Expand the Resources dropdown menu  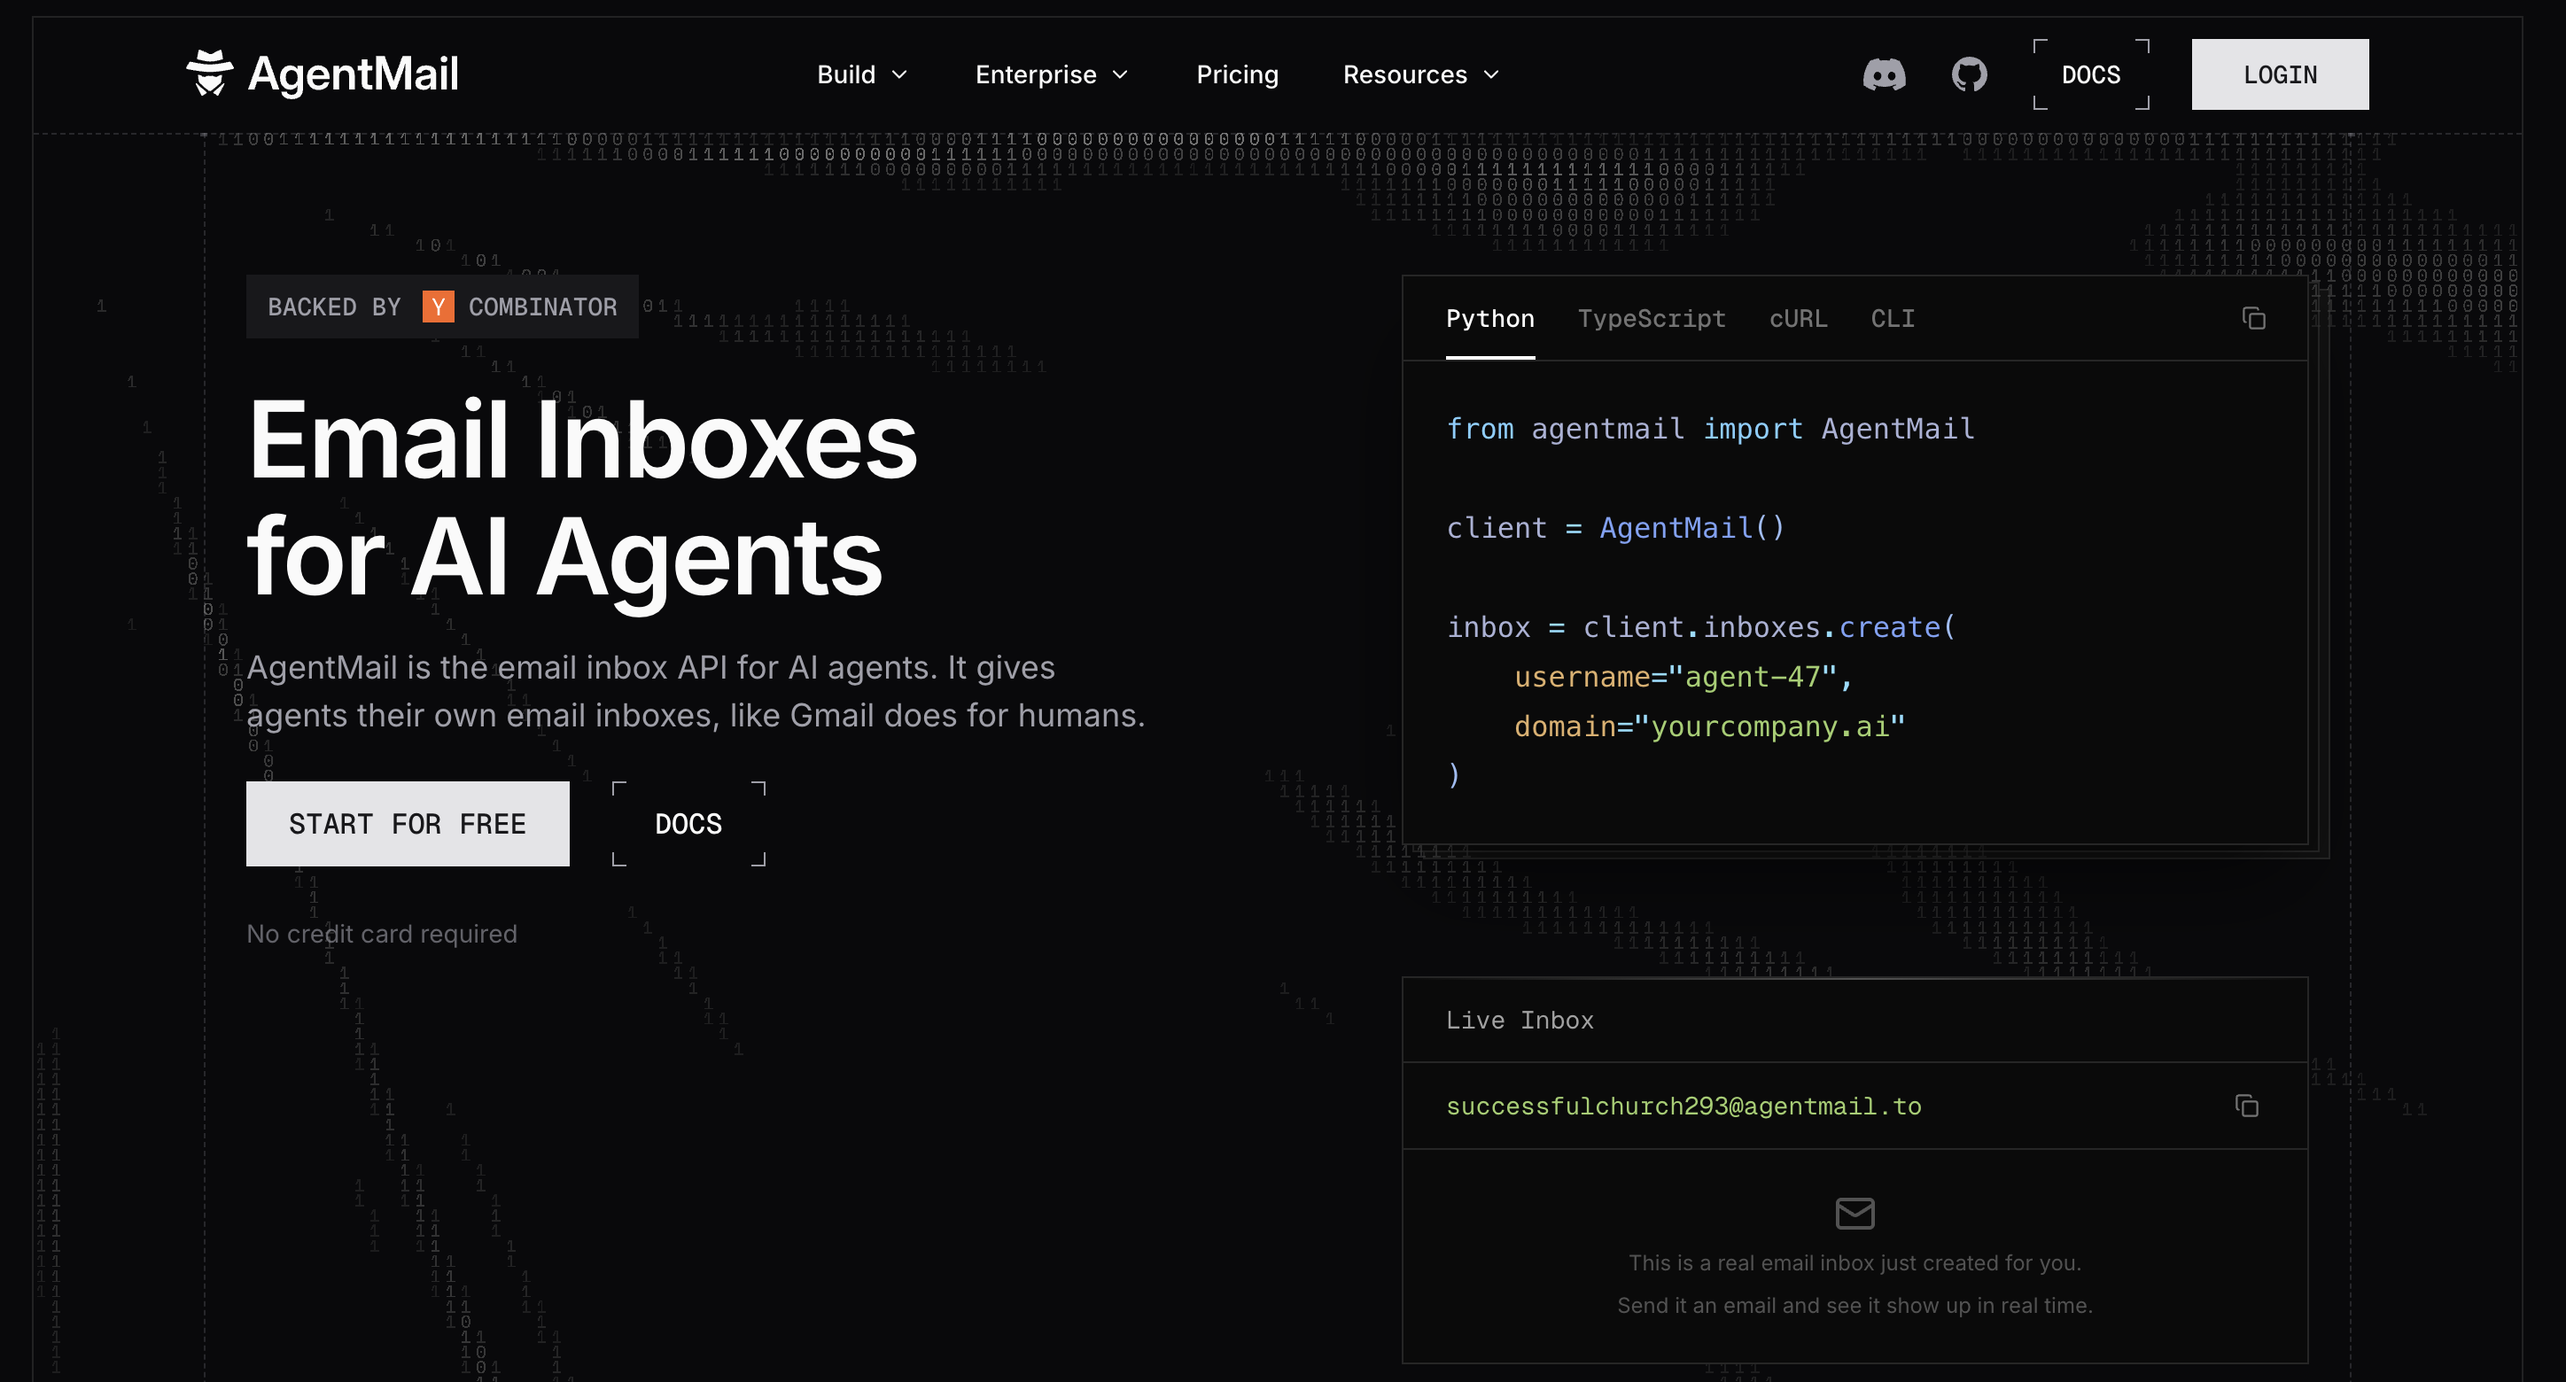point(1421,74)
